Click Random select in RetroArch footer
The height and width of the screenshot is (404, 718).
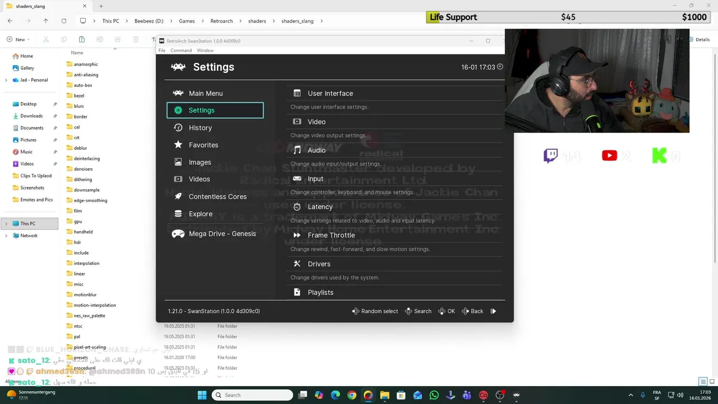tap(375, 311)
